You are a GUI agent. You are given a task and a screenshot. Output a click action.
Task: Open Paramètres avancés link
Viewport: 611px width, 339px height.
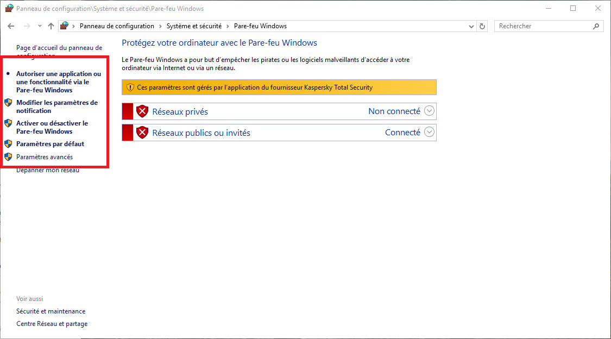(45, 157)
